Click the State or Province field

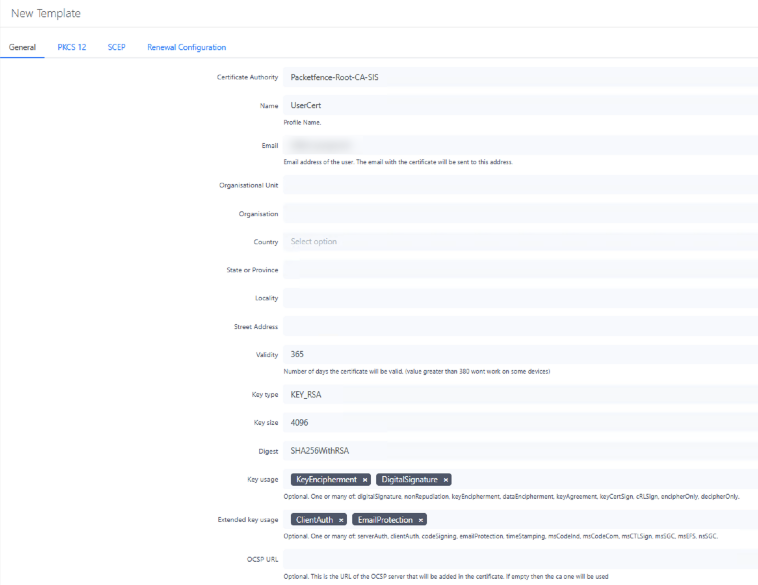520,270
